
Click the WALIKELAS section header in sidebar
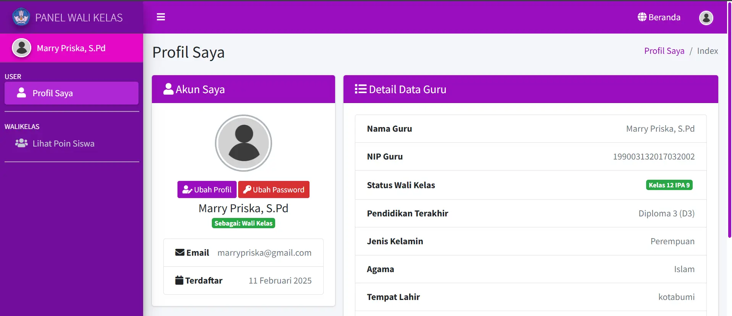click(x=22, y=126)
